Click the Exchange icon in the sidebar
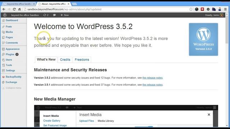This screenshot has height=129, width=230. (3, 82)
